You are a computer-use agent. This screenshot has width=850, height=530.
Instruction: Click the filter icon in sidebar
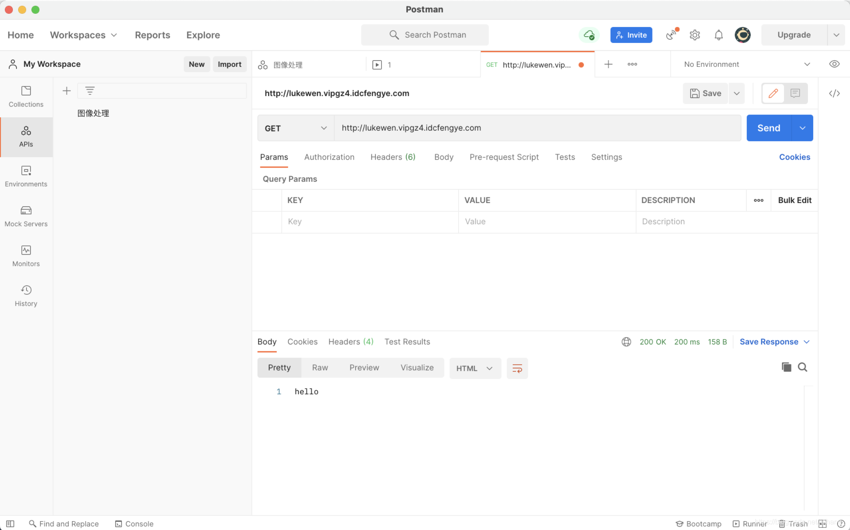pyautogui.click(x=90, y=91)
